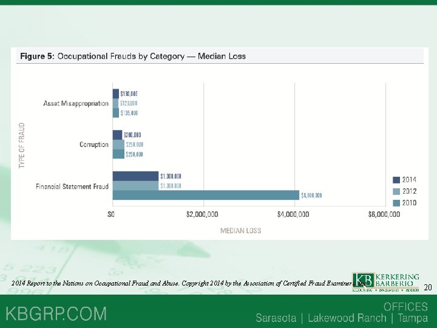Click the 2012 legend color swatch
437x328 pixels.
[396, 191]
